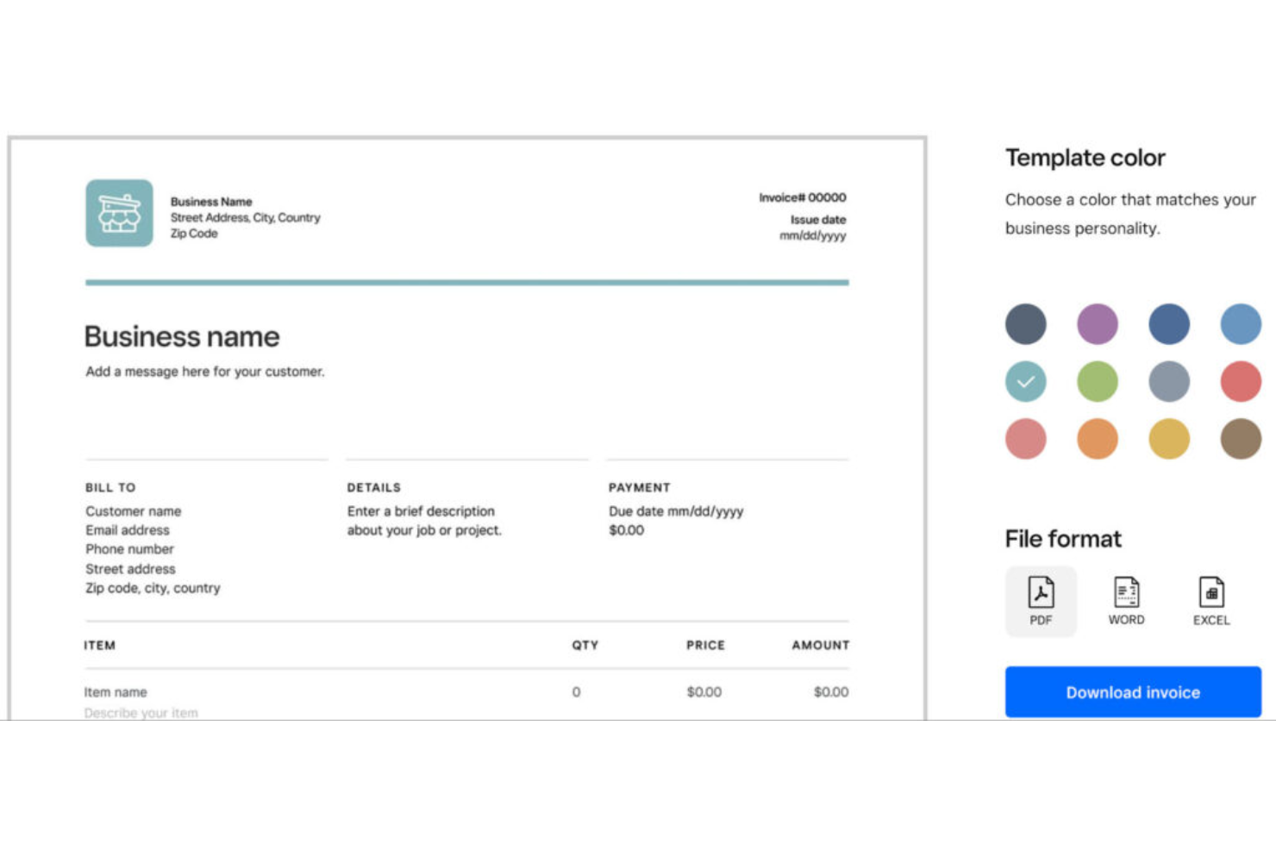
Task: Choose the yellow color swatch
Action: click(x=1168, y=438)
